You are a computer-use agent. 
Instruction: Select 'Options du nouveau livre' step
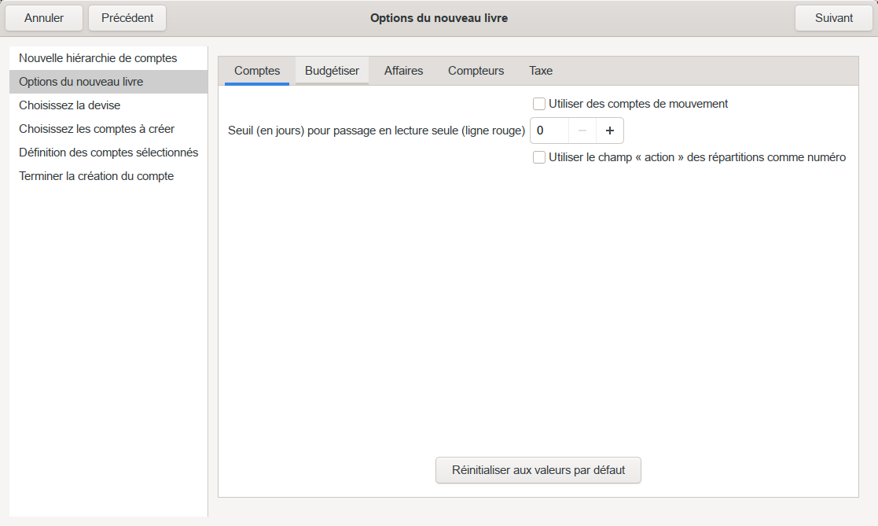81,82
